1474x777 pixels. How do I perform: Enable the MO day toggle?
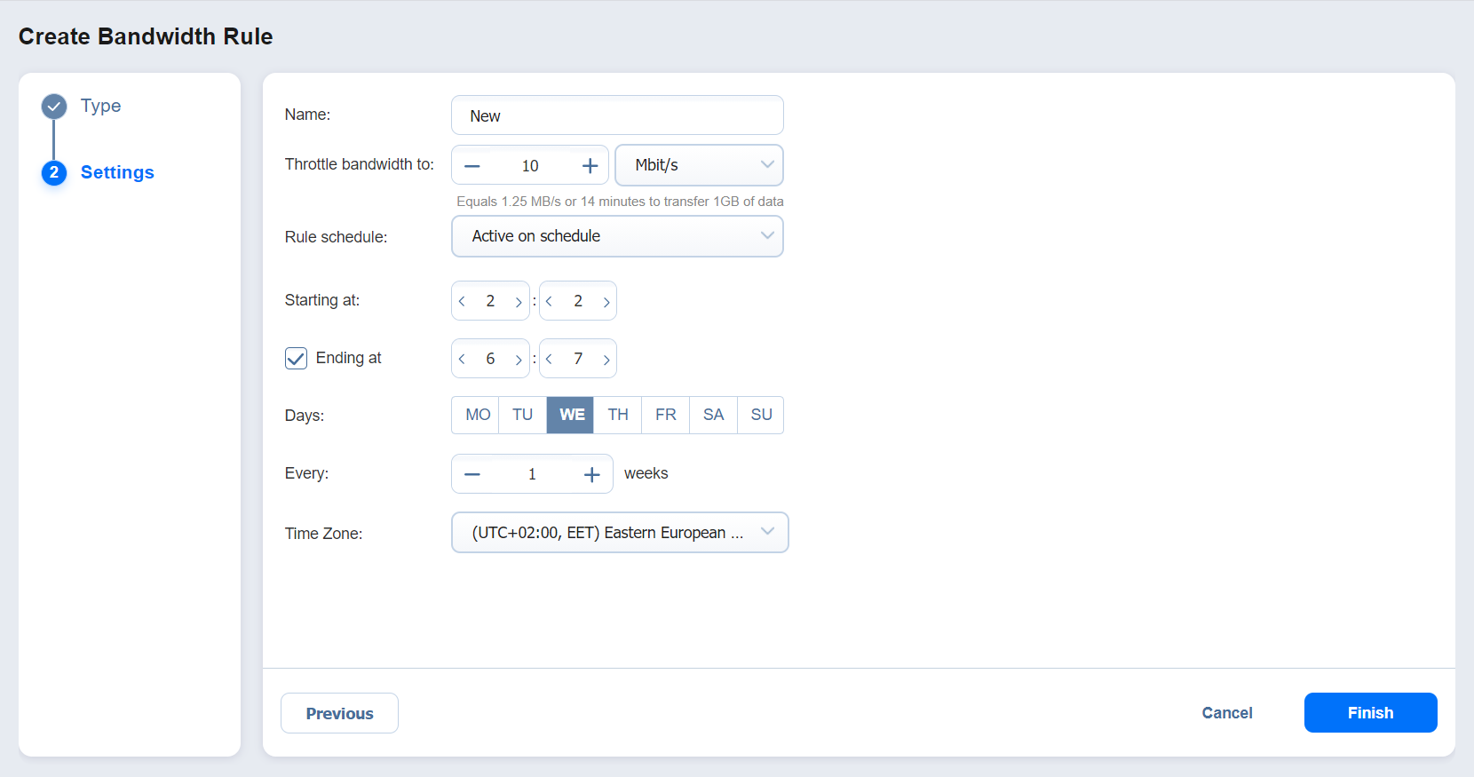477,415
